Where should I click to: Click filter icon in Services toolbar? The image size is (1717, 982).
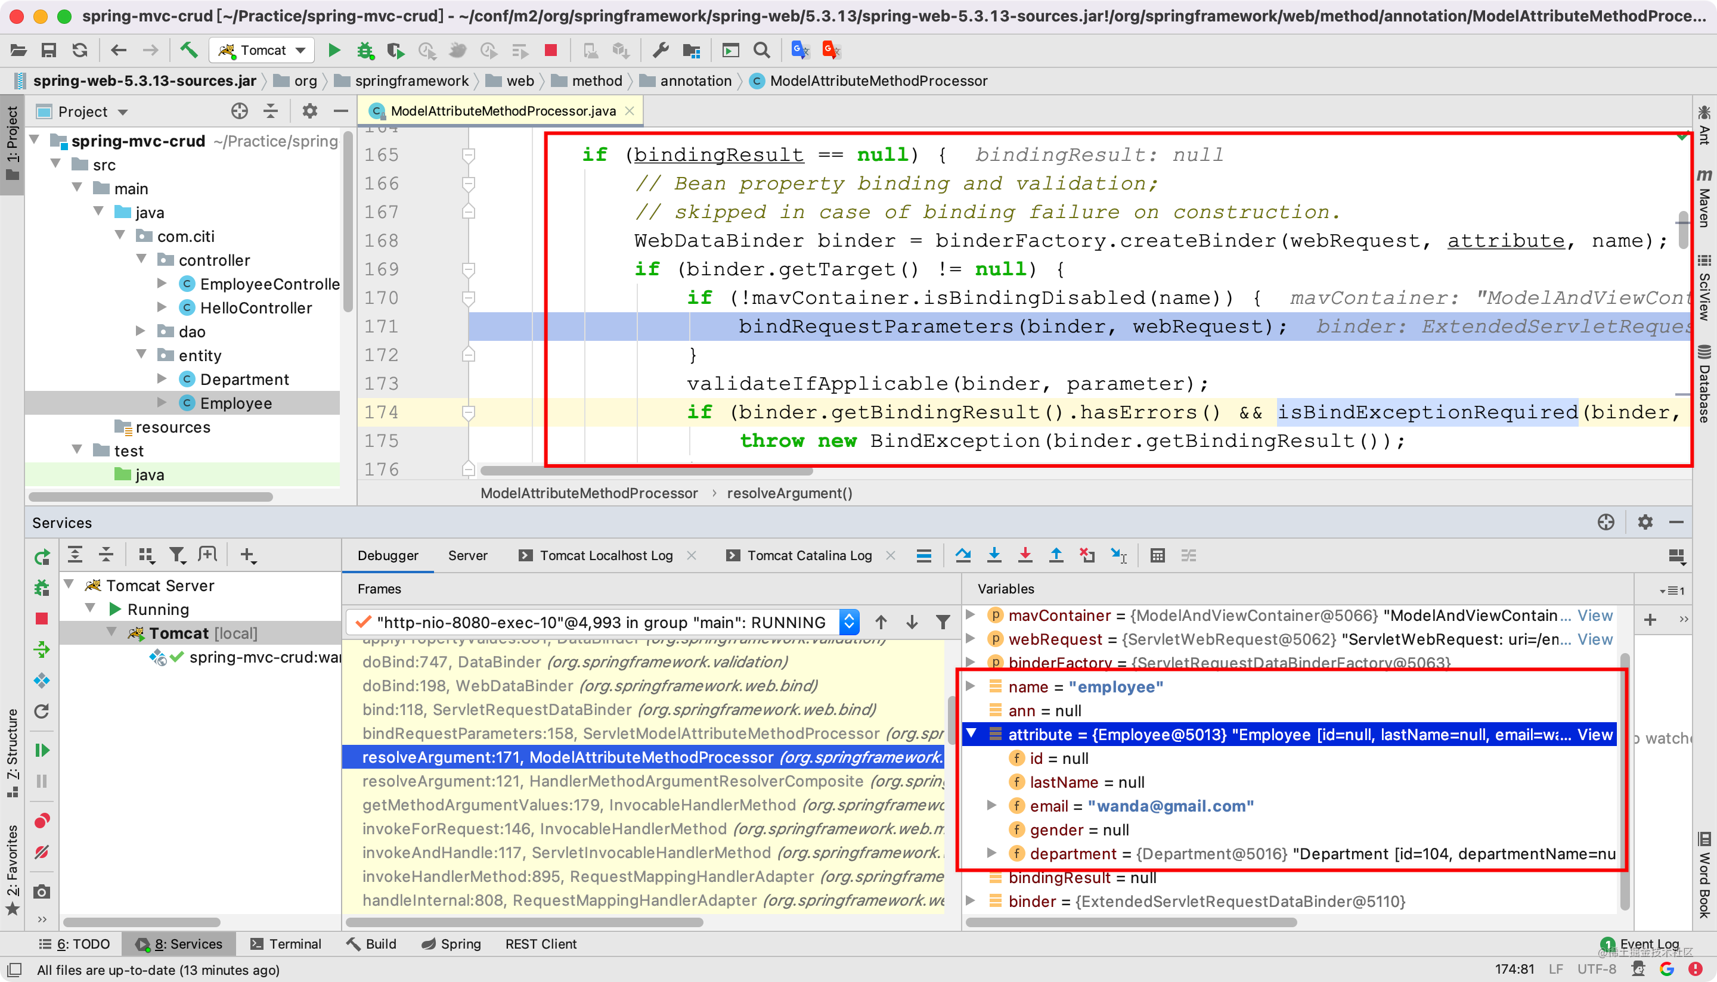176,555
